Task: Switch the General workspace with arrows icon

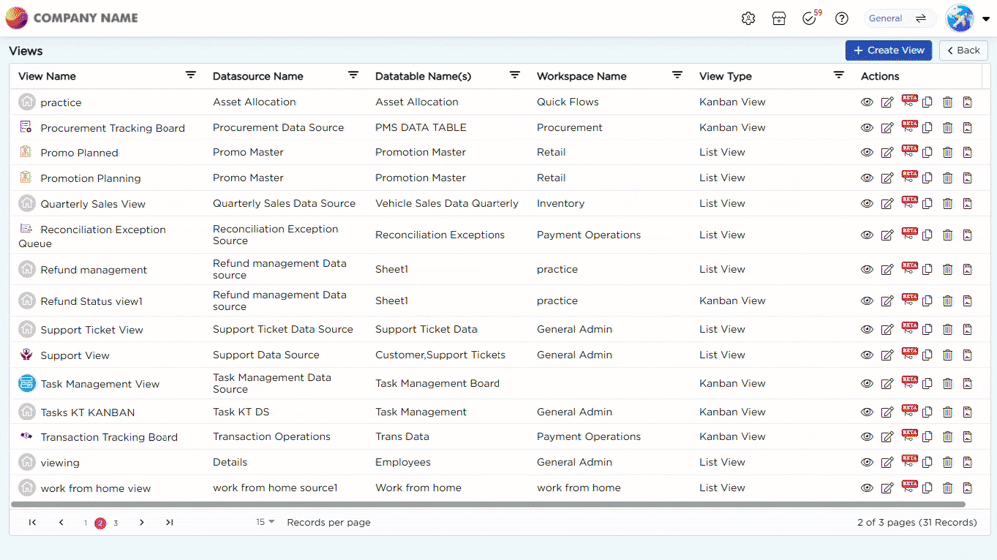Action: point(920,18)
